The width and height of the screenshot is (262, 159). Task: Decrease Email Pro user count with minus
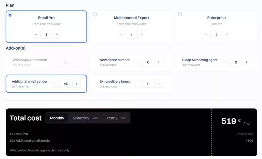tap(36, 35)
